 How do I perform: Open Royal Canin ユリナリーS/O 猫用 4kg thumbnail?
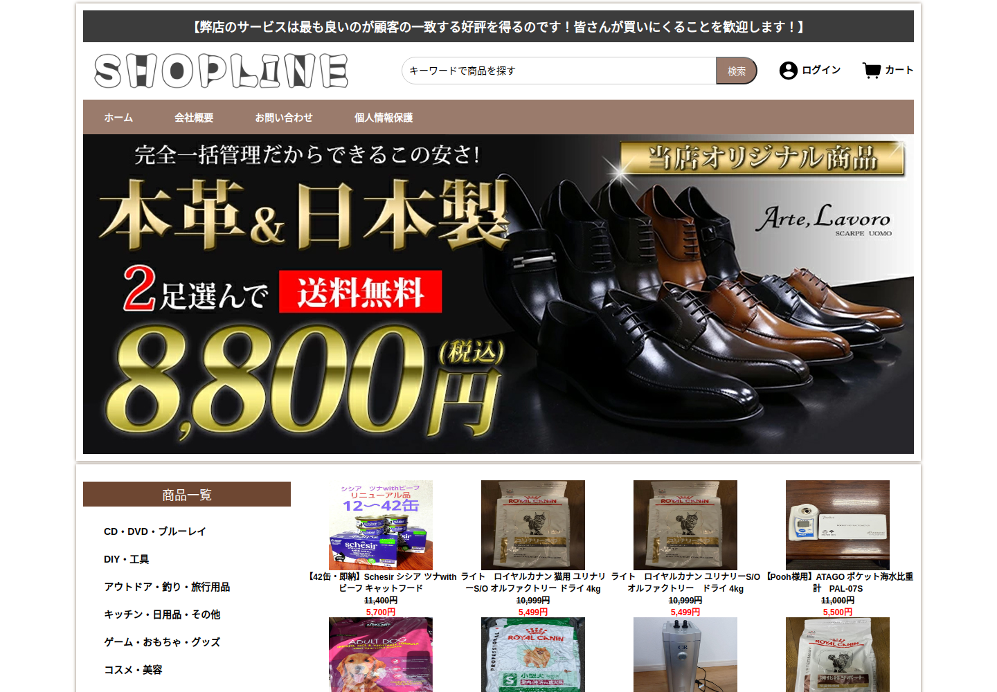pos(533,525)
